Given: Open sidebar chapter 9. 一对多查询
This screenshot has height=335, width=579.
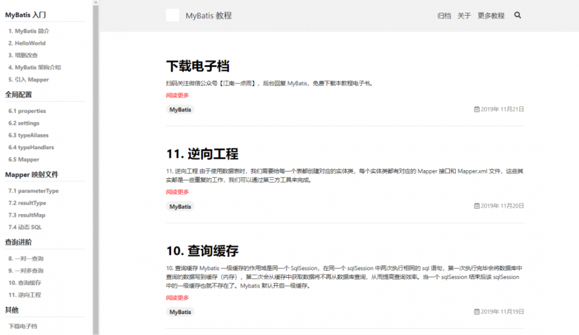Looking at the screenshot, I should coord(26,271).
